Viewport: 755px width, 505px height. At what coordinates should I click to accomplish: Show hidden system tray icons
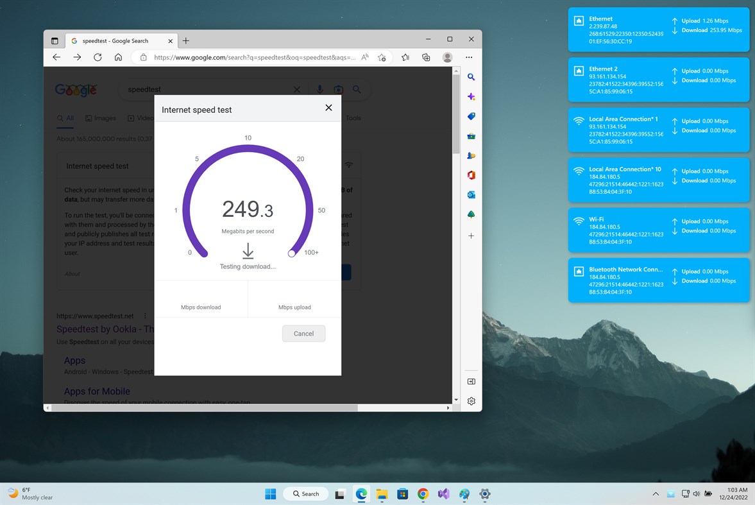pyautogui.click(x=656, y=494)
